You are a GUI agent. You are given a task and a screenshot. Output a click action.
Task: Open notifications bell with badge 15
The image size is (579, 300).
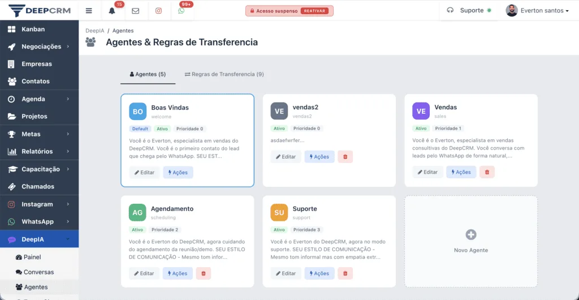tap(112, 11)
